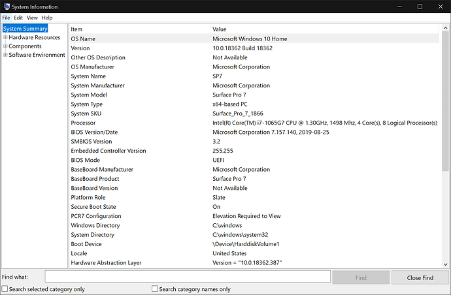Click the SMBIOS Version item

91,142
